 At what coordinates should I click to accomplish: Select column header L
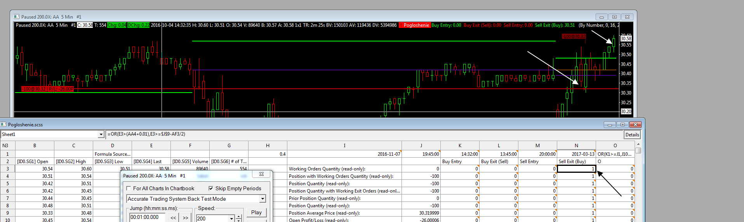click(499, 146)
